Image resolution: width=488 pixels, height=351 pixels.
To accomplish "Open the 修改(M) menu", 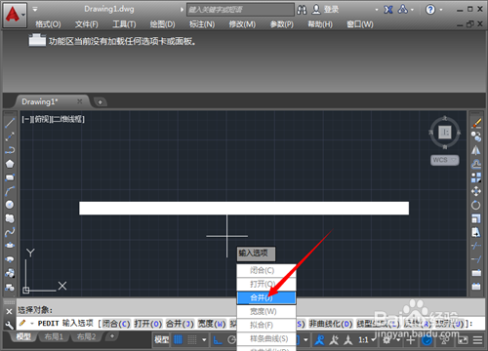I will point(242,24).
